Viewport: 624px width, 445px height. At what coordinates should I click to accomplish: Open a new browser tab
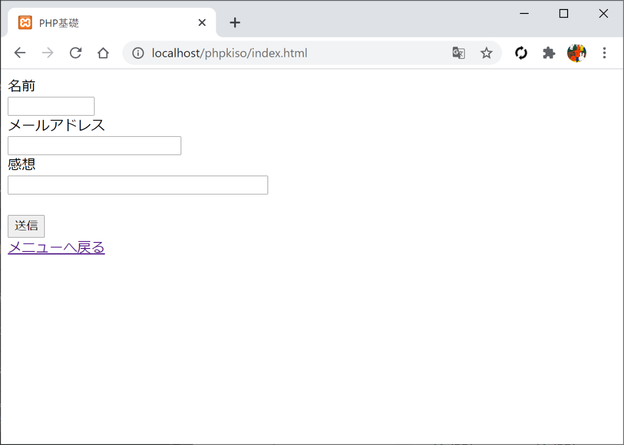pos(235,23)
